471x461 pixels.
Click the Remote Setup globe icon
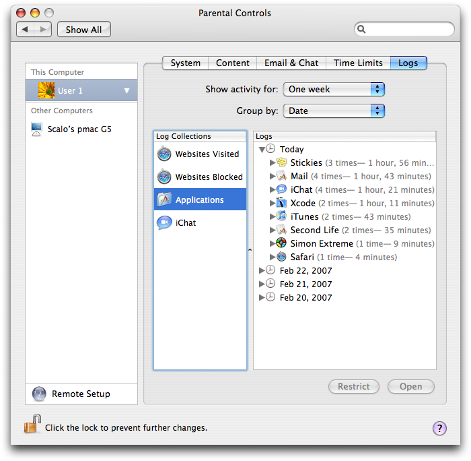click(x=39, y=394)
